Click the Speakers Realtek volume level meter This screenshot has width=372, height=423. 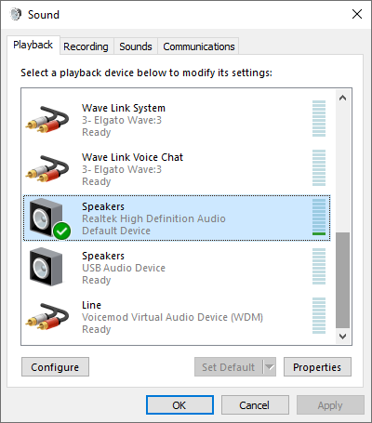coord(319,217)
